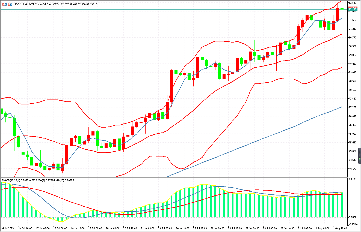This screenshot has height=232, width=361.
Task: Click the 78.577 price scale label
Action: coord(352,81)
